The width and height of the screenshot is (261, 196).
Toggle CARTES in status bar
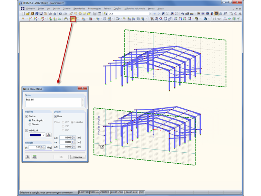105,192
